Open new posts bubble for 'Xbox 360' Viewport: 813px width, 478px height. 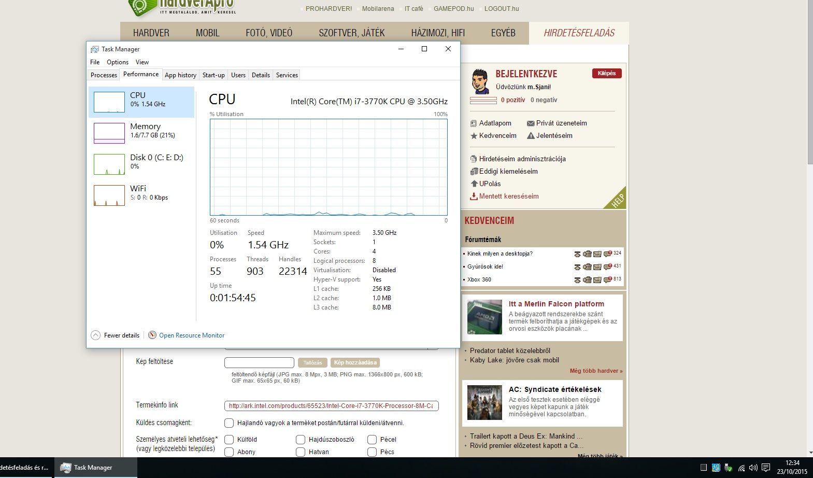(608, 279)
